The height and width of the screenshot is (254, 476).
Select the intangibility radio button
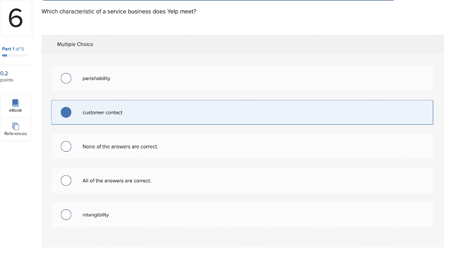(66, 214)
